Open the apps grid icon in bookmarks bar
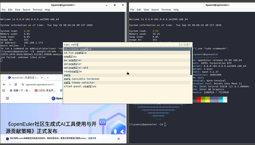Viewport: 255px width, 145px height. [x=4, y=90]
